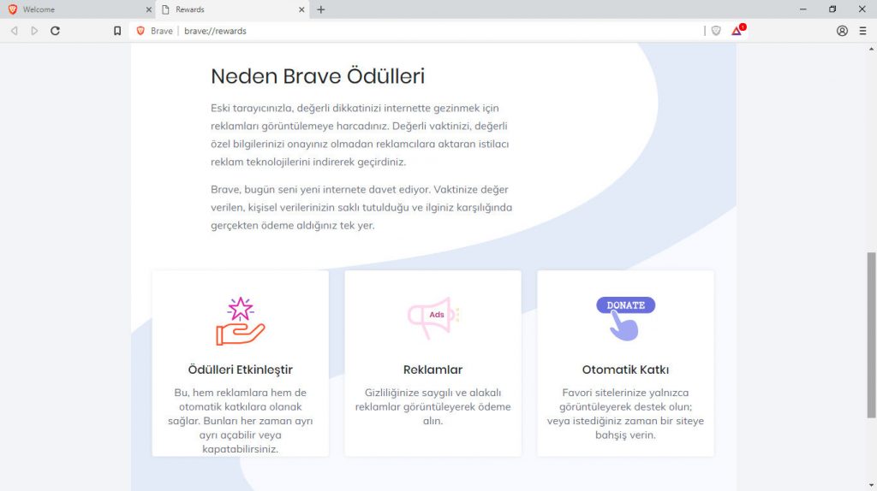Image resolution: width=877 pixels, height=491 pixels.
Task: Click the Ödülleri Etkinleştir card heading
Action: 241,370
